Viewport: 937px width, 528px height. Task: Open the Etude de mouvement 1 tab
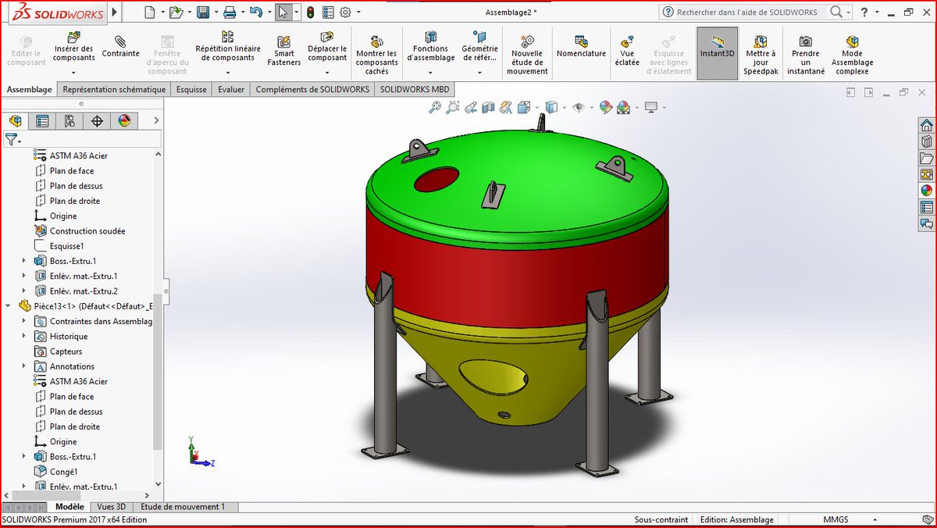point(183,507)
